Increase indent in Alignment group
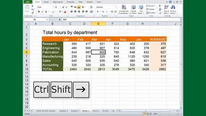This screenshot has width=206, height=116. tap(87, 12)
